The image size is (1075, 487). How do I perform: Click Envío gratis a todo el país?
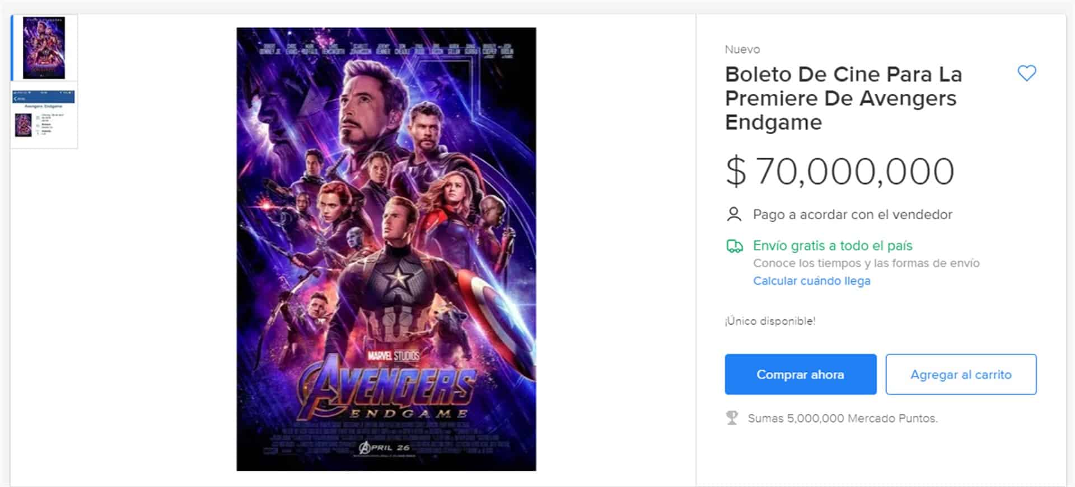[832, 245]
